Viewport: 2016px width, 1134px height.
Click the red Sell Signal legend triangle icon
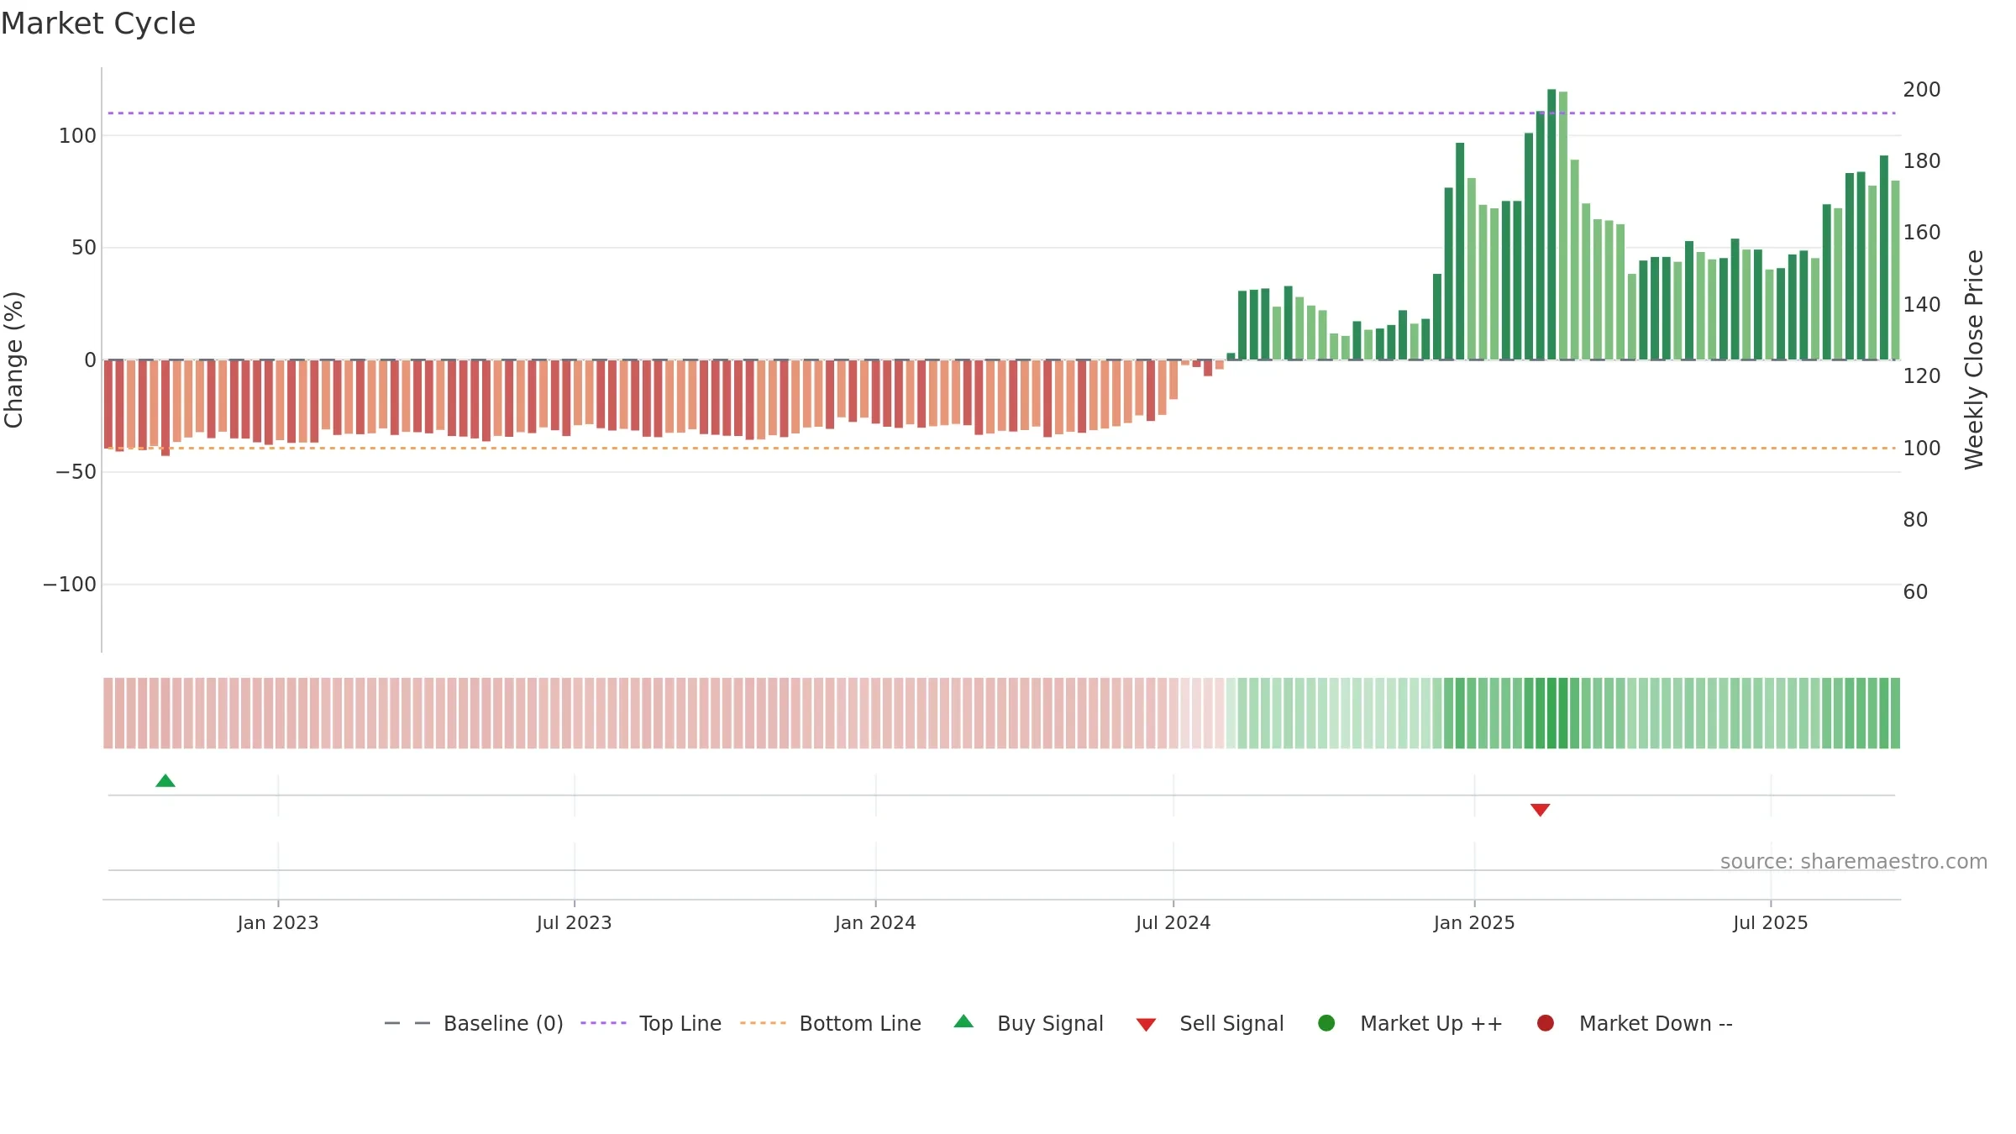tap(1146, 1025)
